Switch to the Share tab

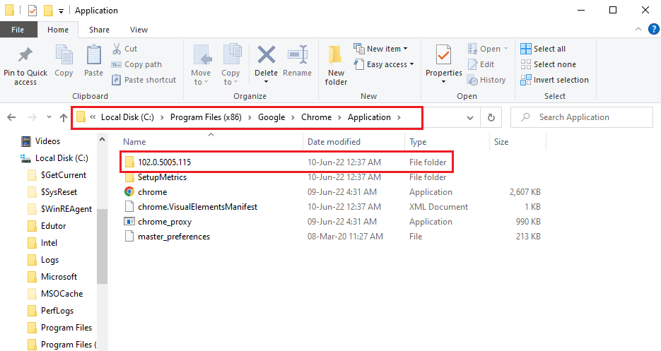point(99,30)
